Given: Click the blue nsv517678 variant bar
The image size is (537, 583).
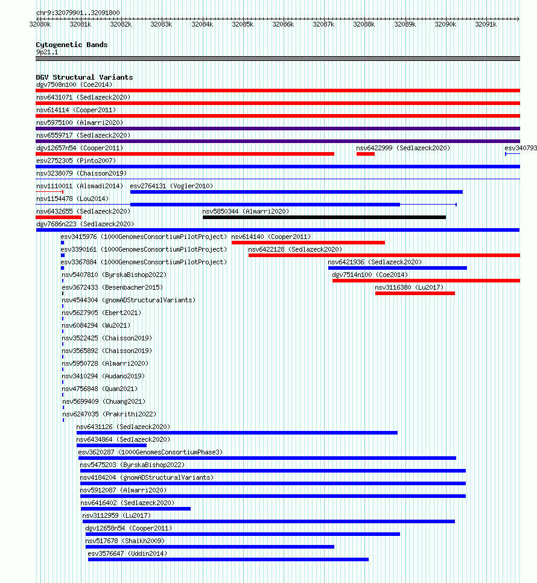Looking at the screenshot, I should (210, 547).
